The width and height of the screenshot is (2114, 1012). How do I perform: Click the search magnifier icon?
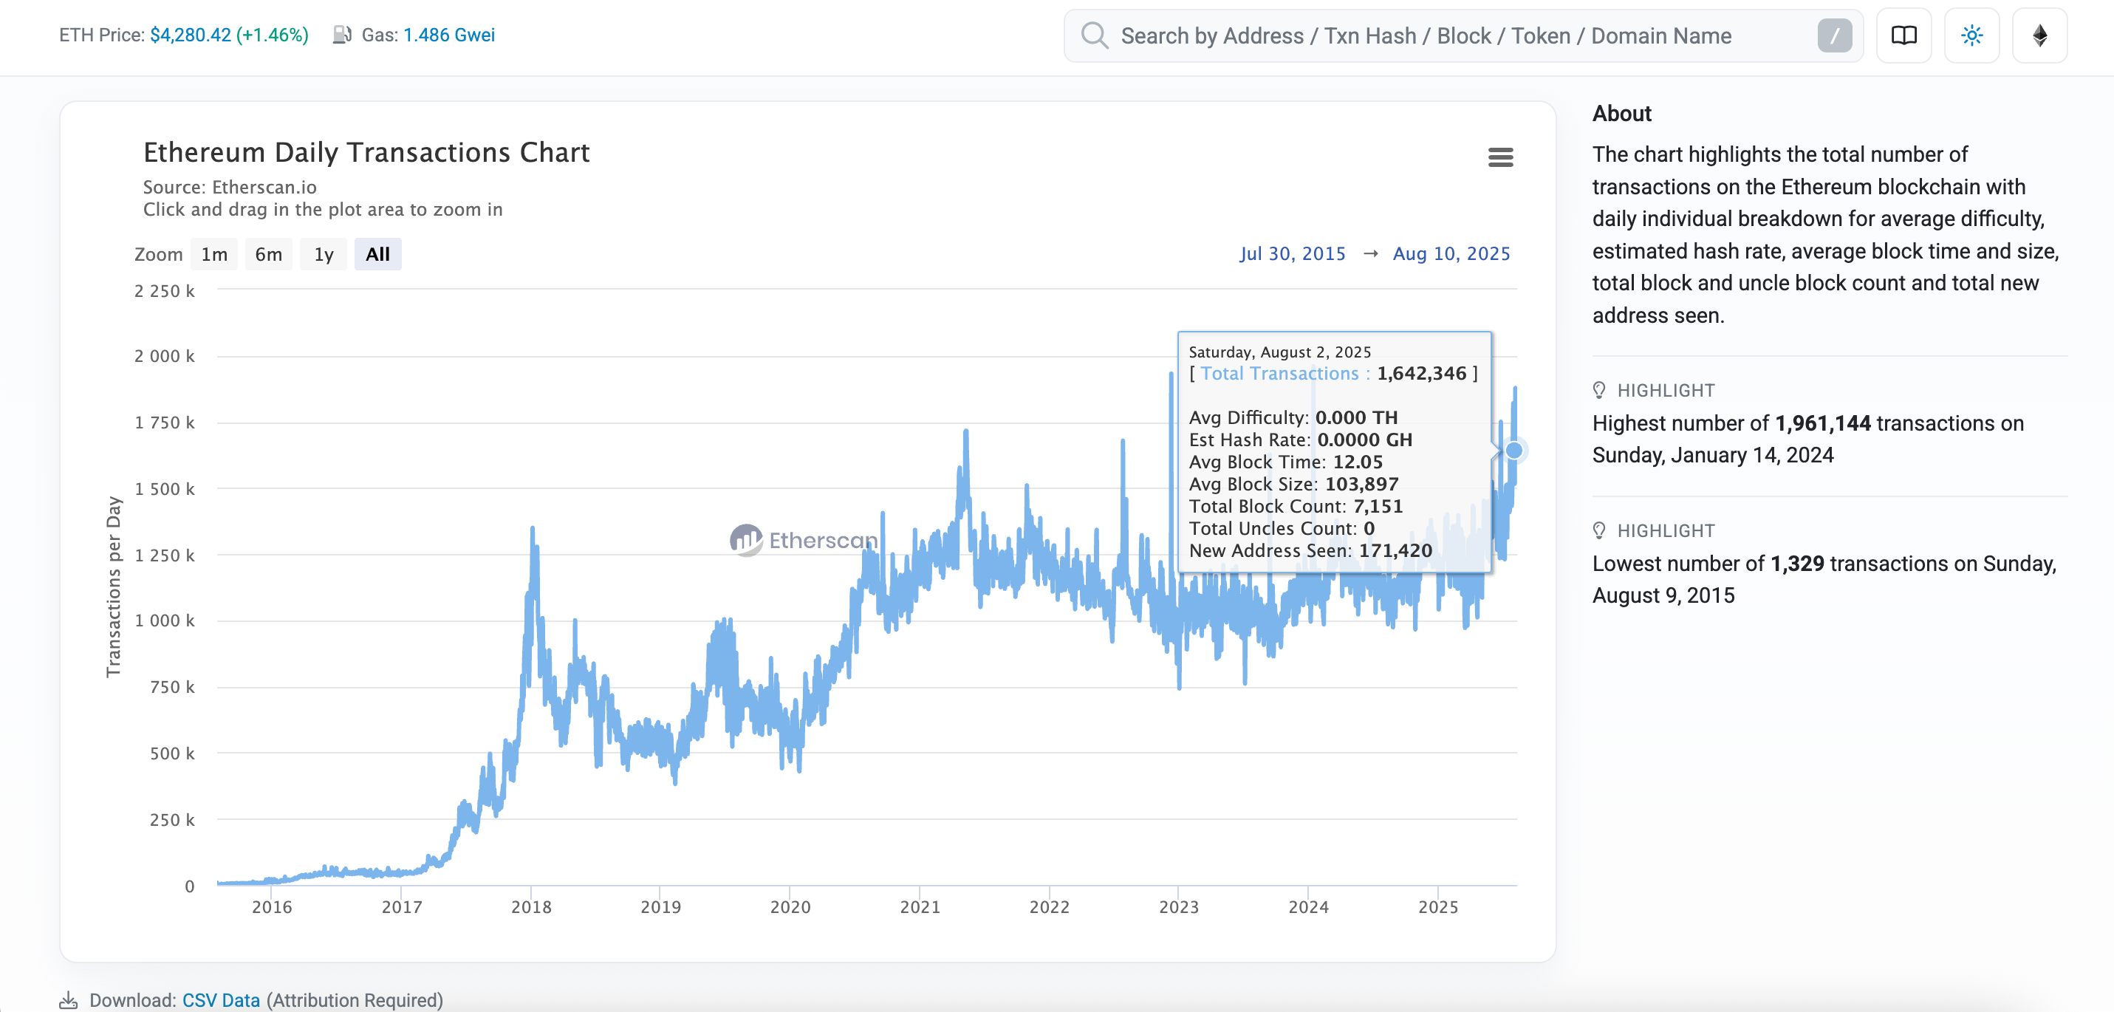[x=1094, y=35]
